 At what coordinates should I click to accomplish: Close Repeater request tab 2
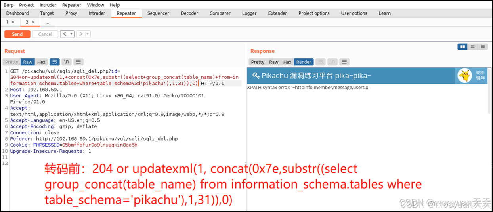[x=33, y=22]
